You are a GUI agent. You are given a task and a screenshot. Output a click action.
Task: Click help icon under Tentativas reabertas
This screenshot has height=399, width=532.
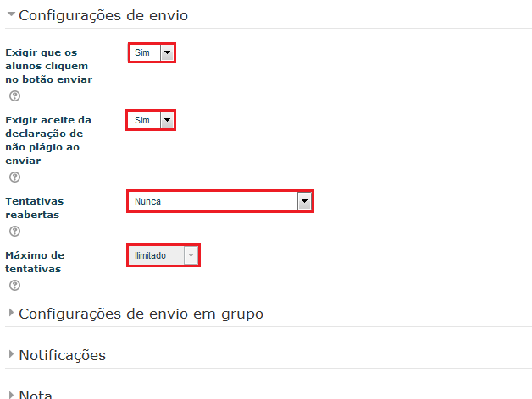click(14, 231)
